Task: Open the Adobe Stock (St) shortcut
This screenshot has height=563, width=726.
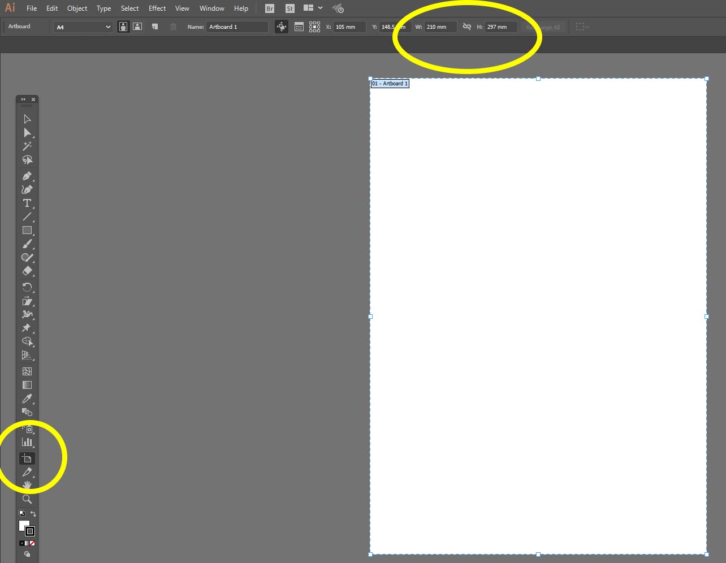Action: tap(290, 8)
